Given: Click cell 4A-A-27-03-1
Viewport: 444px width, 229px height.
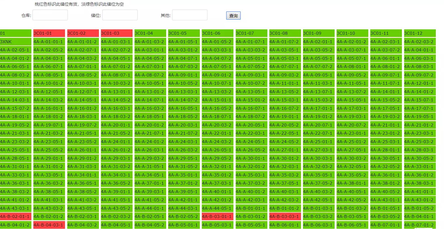Looking at the screenshot, I should tap(319, 150).
